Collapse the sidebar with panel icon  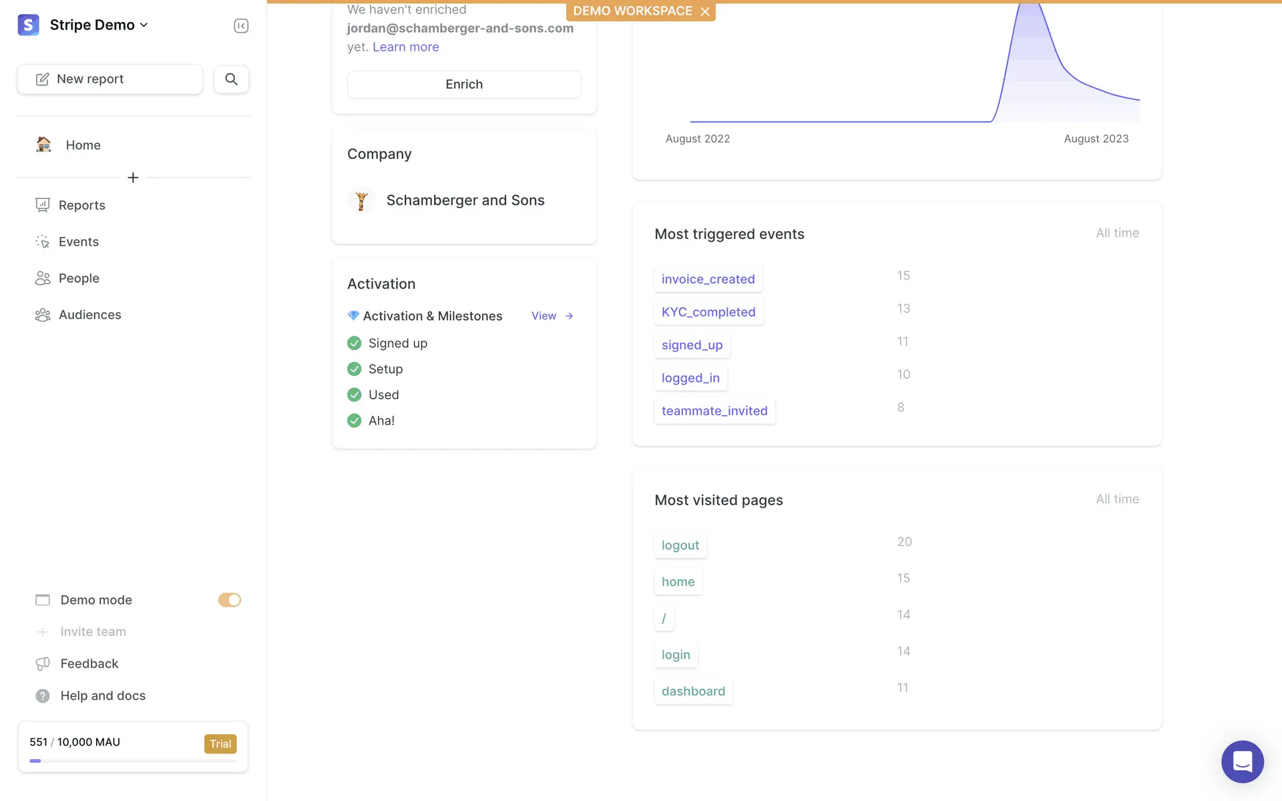241,25
